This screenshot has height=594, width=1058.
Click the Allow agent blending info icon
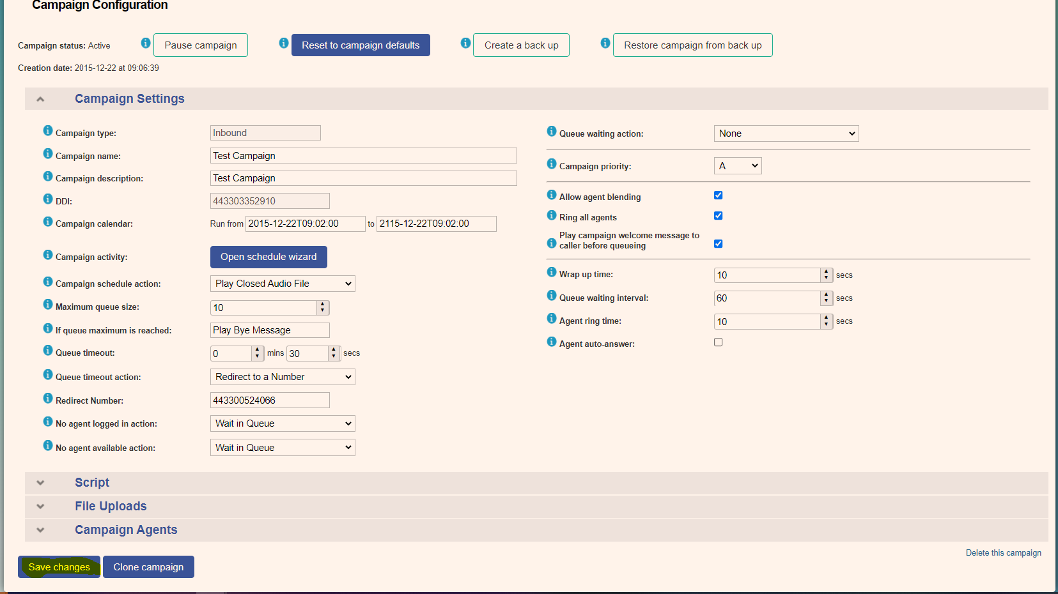click(x=552, y=194)
